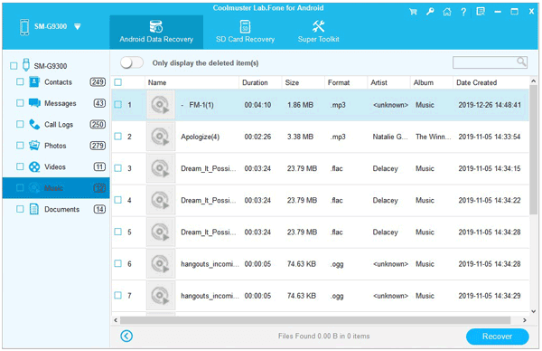Click the horizontal scrollbar thumb
The width and height of the screenshot is (542, 351).
315,320
